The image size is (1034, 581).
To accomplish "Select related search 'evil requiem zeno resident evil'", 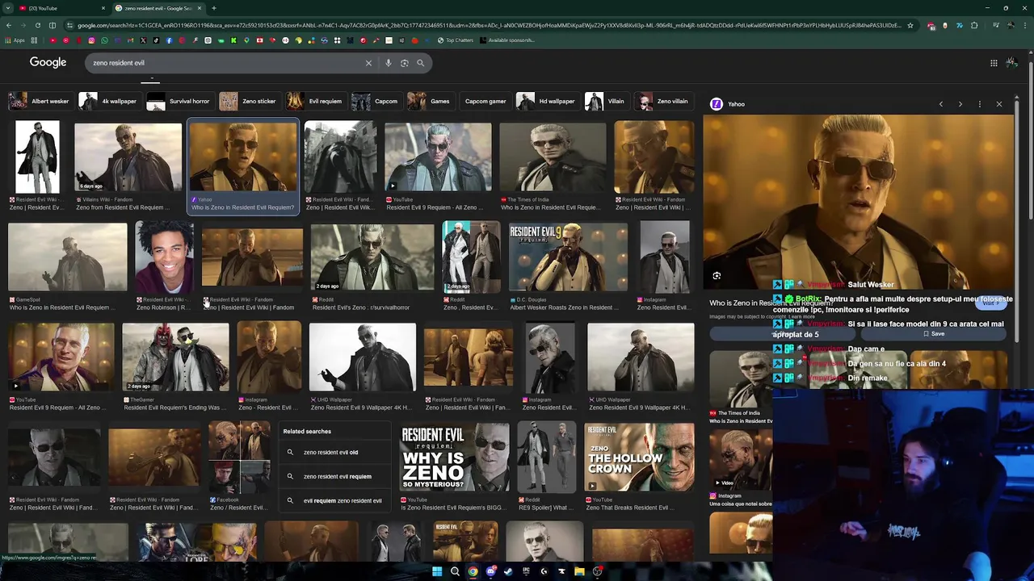I will coord(334,501).
